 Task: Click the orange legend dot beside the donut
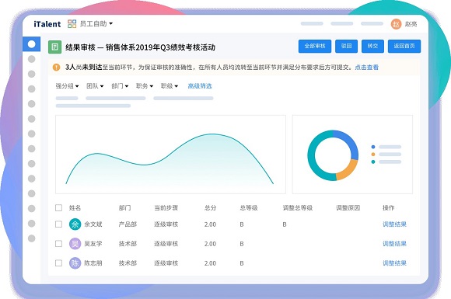coord(373,155)
